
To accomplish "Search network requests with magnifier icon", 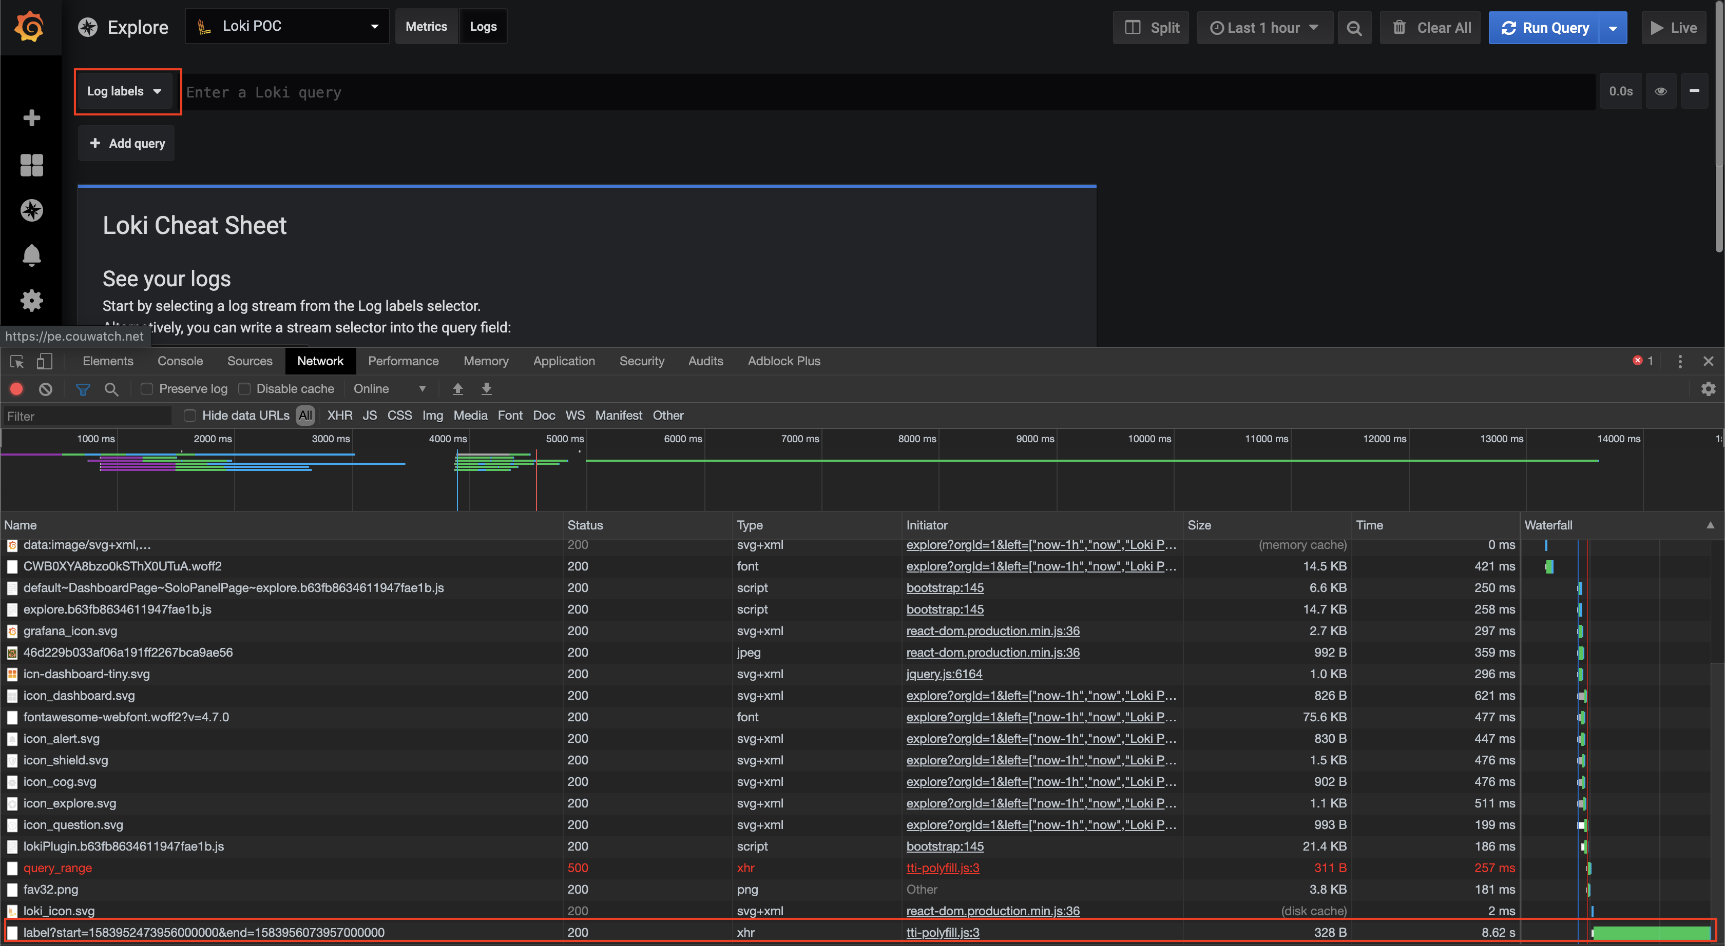I will click(111, 389).
